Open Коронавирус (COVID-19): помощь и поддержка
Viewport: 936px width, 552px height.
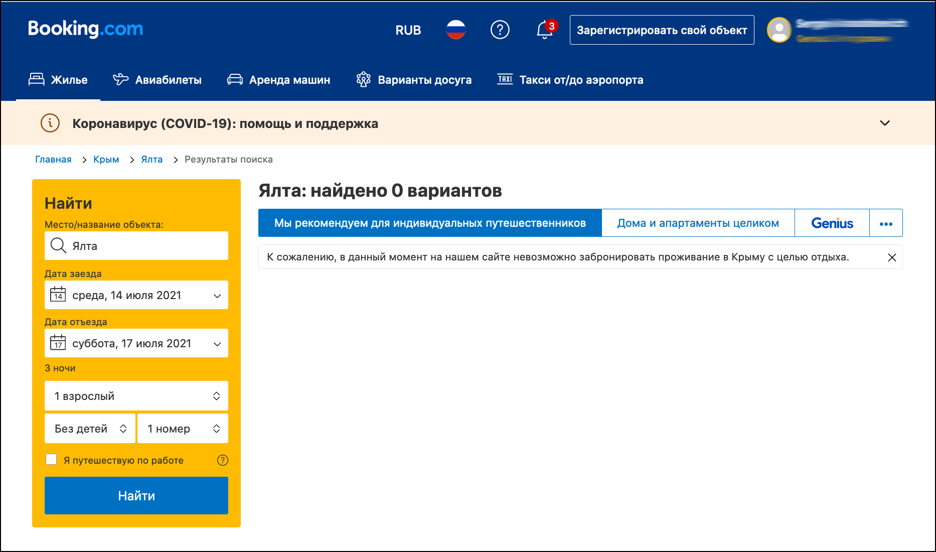pyautogui.click(x=225, y=123)
